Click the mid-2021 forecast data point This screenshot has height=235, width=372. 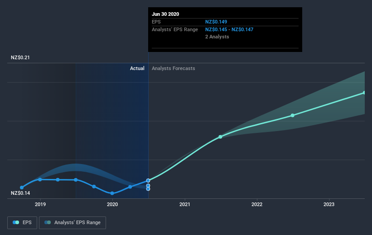pyautogui.click(x=220, y=137)
